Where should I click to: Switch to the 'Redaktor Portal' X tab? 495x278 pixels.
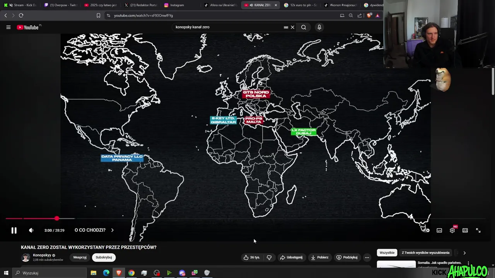140,5
